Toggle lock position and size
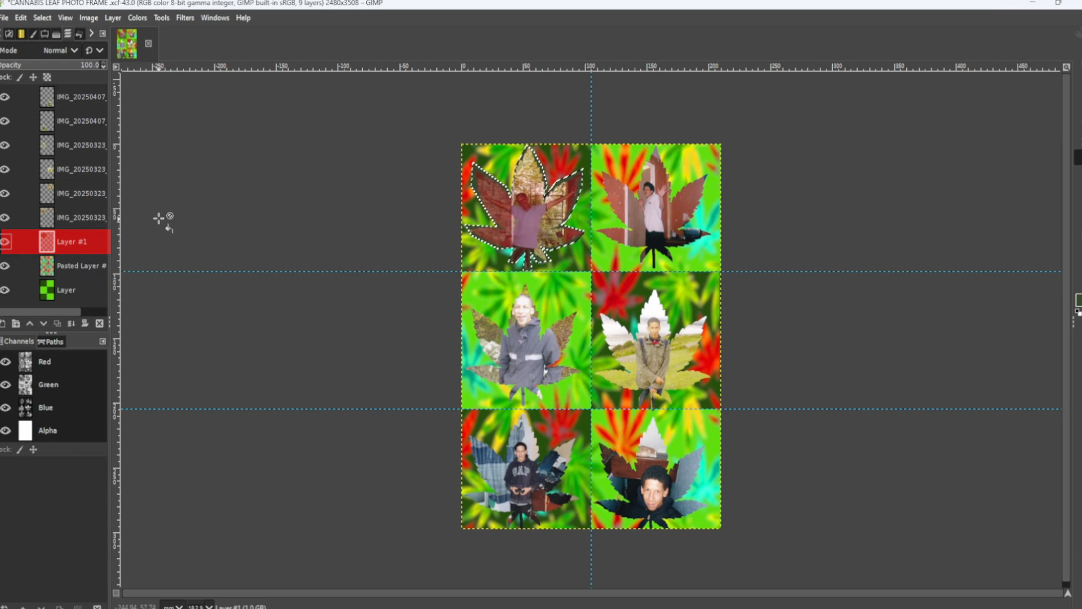 [x=33, y=77]
